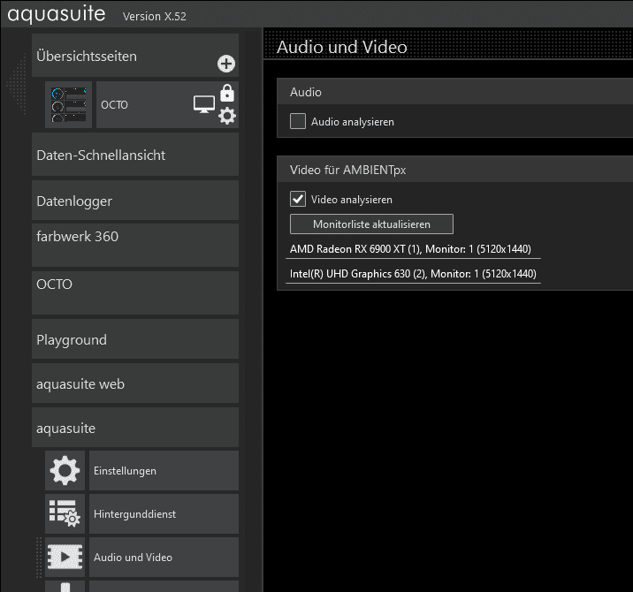
Task: Open the Hintergunddienst menu entry
Action: click(164, 513)
